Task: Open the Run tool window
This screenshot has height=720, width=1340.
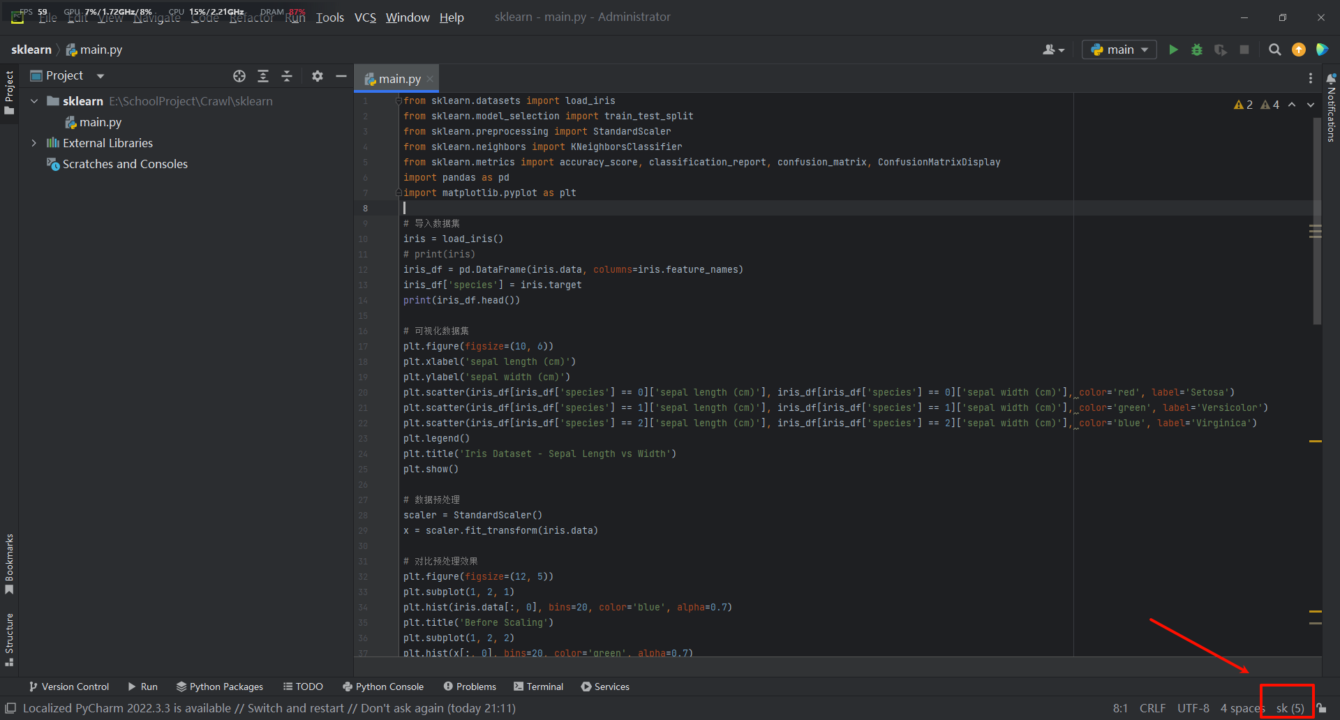Action: click(143, 687)
